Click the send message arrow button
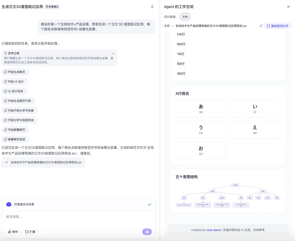The width and height of the screenshot is (295, 241). [x=147, y=232]
